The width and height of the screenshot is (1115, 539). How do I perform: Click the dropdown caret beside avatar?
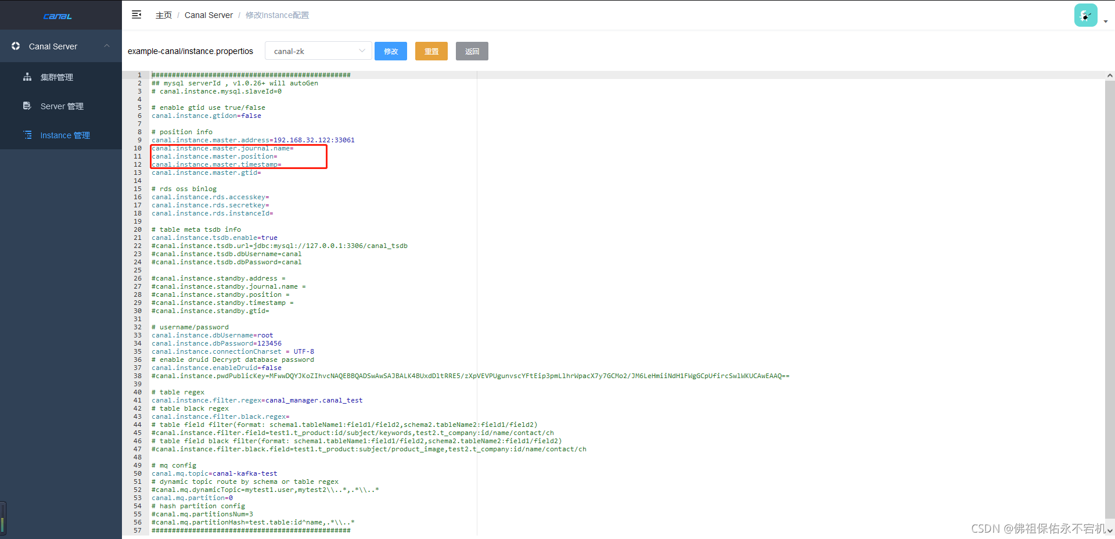[1106, 21]
